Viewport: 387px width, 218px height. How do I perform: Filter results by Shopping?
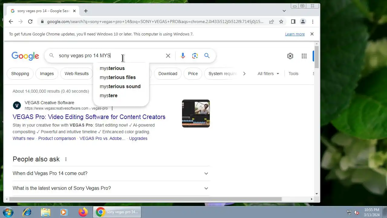point(20,74)
